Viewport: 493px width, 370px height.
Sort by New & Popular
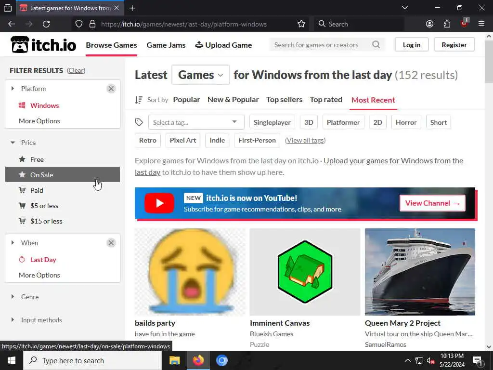233,100
